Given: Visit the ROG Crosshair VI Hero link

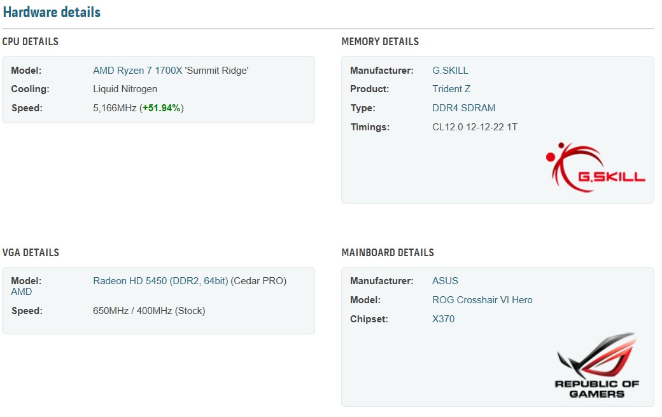Looking at the screenshot, I should click(482, 300).
